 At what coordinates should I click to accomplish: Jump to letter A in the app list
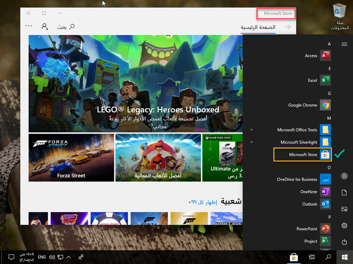pyautogui.click(x=329, y=44)
